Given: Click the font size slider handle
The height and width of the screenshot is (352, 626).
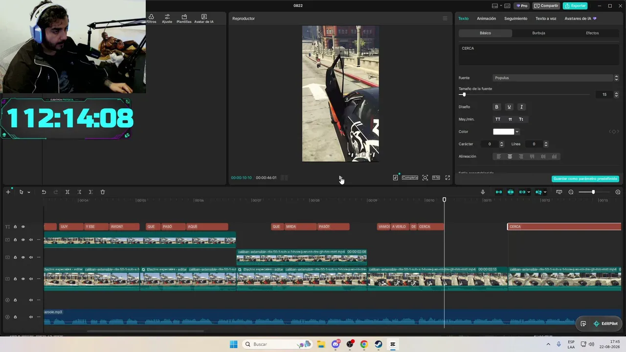Looking at the screenshot, I should coord(464,94).
